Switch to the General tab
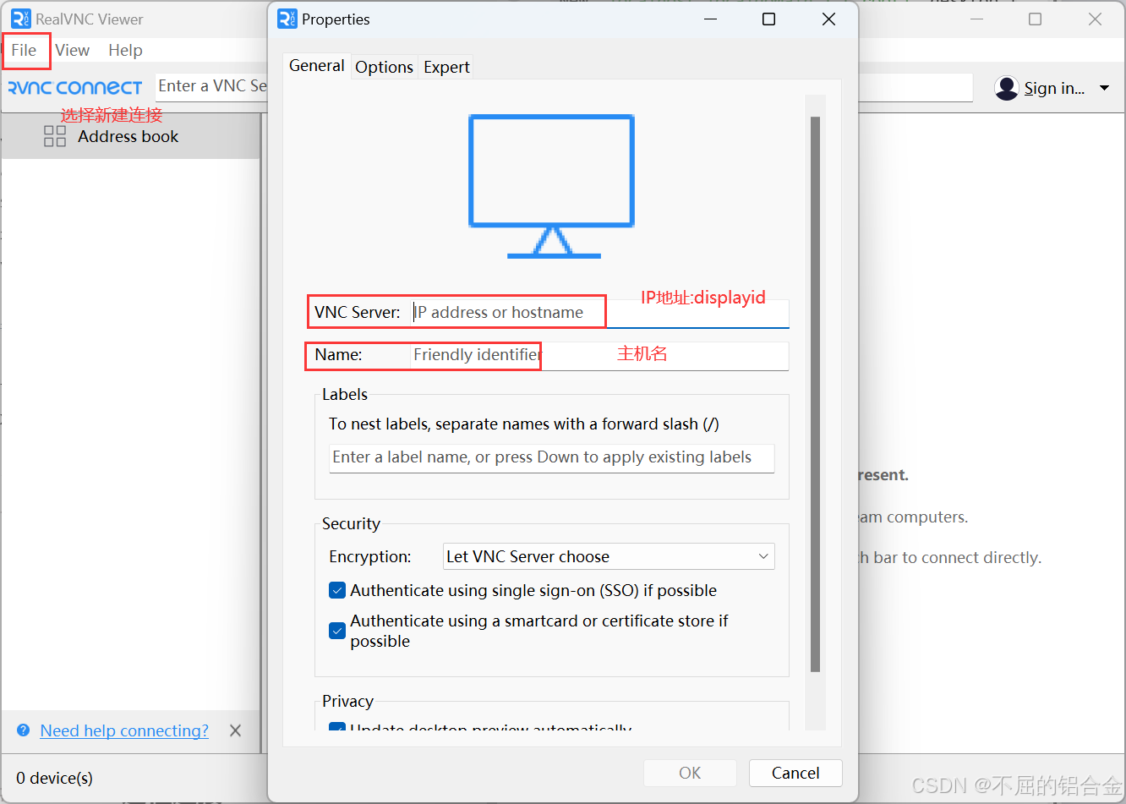The image size is (1126, 804). (x=317, y=66)
